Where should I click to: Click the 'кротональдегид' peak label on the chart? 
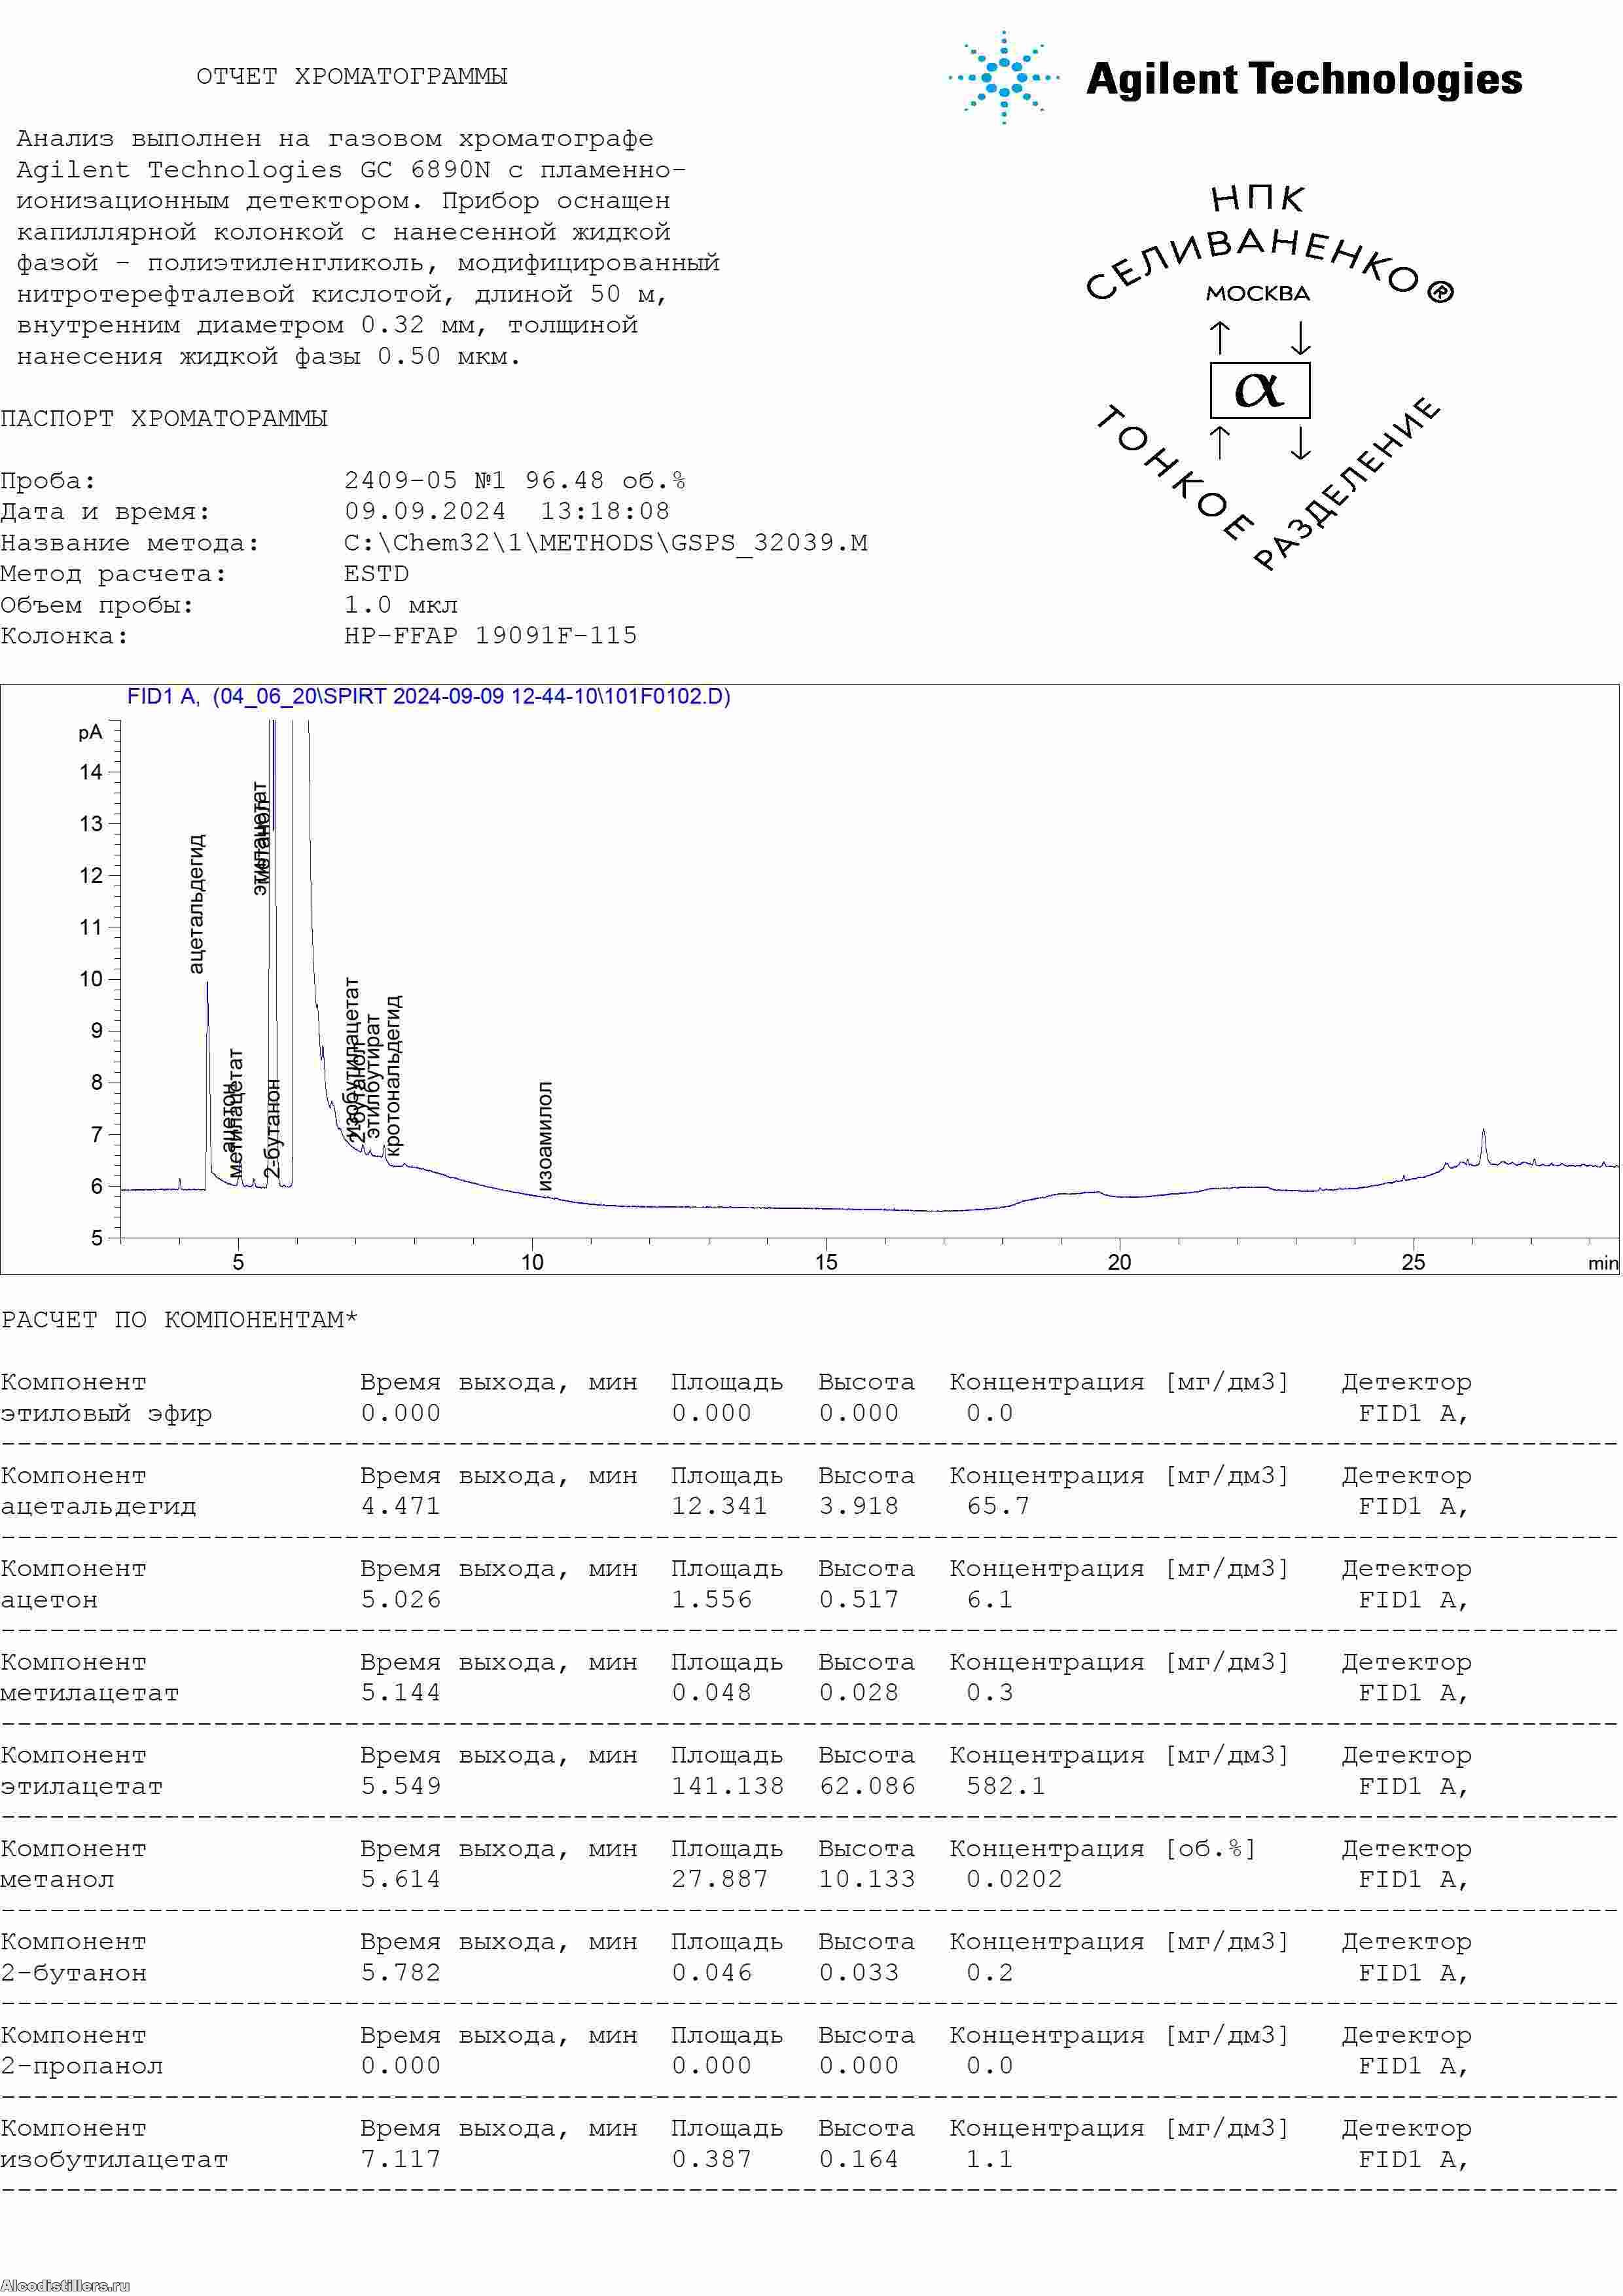pos(393,1075)
